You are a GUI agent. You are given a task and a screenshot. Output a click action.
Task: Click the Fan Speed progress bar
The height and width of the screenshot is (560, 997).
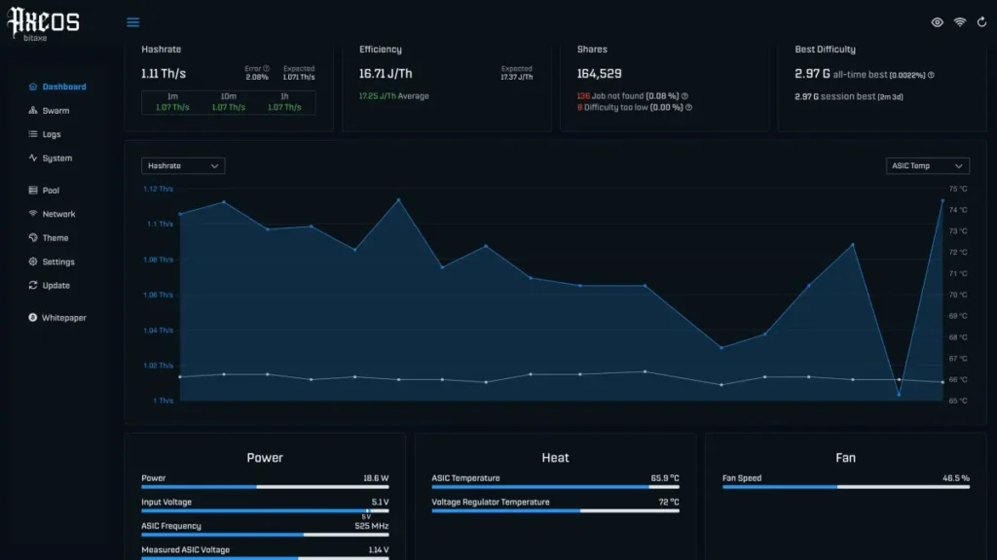(846, 487)
